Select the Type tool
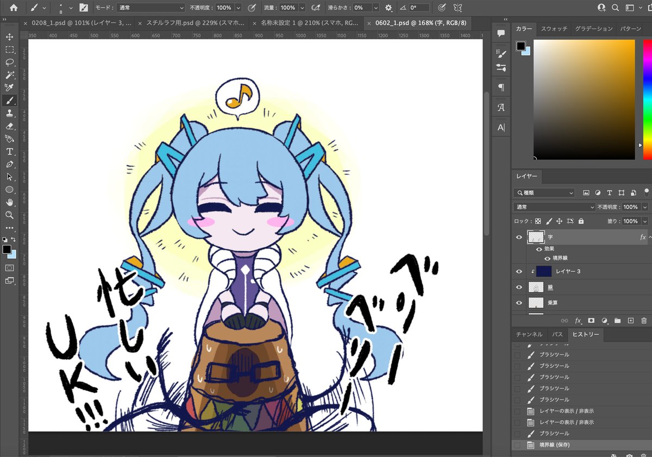Image resolution: width=652 pixels, height=457 pixels. (9, 152)
